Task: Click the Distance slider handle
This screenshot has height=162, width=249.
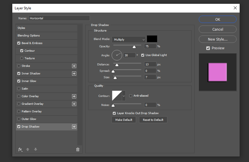Action: (x=117, y=65)
